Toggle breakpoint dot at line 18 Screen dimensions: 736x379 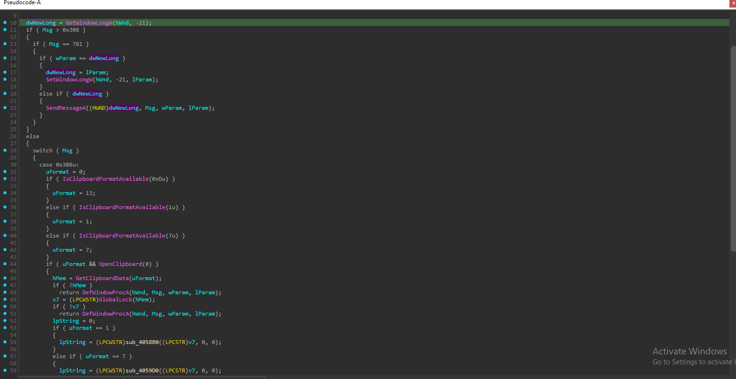[x=5, y=79]
